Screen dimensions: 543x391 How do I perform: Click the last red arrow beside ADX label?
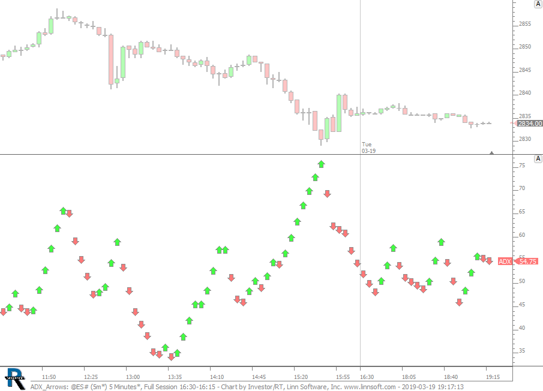(489, 261)
